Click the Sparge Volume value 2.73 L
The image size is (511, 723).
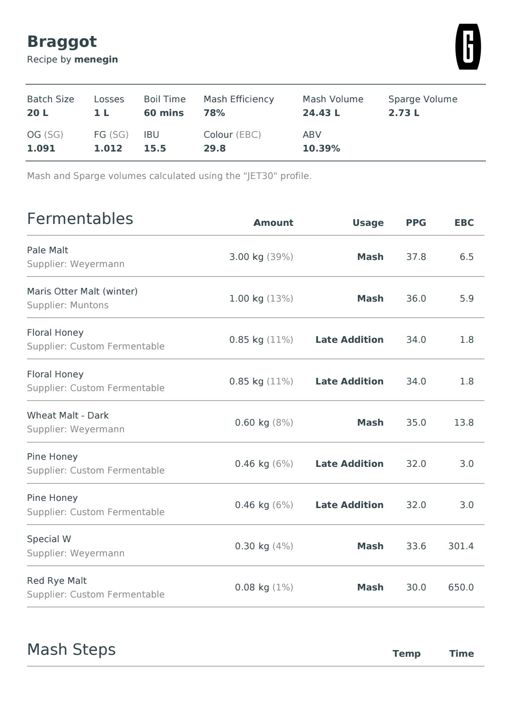click(x=404, y=113)
